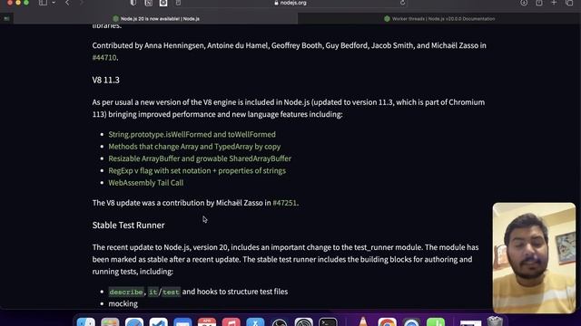
Task: Click the privacy shield icon
Action: pyautogui.click(x=133, y=3)
